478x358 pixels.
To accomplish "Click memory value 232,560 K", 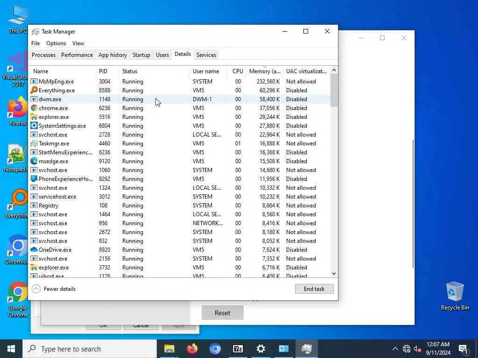I will 268,81.
